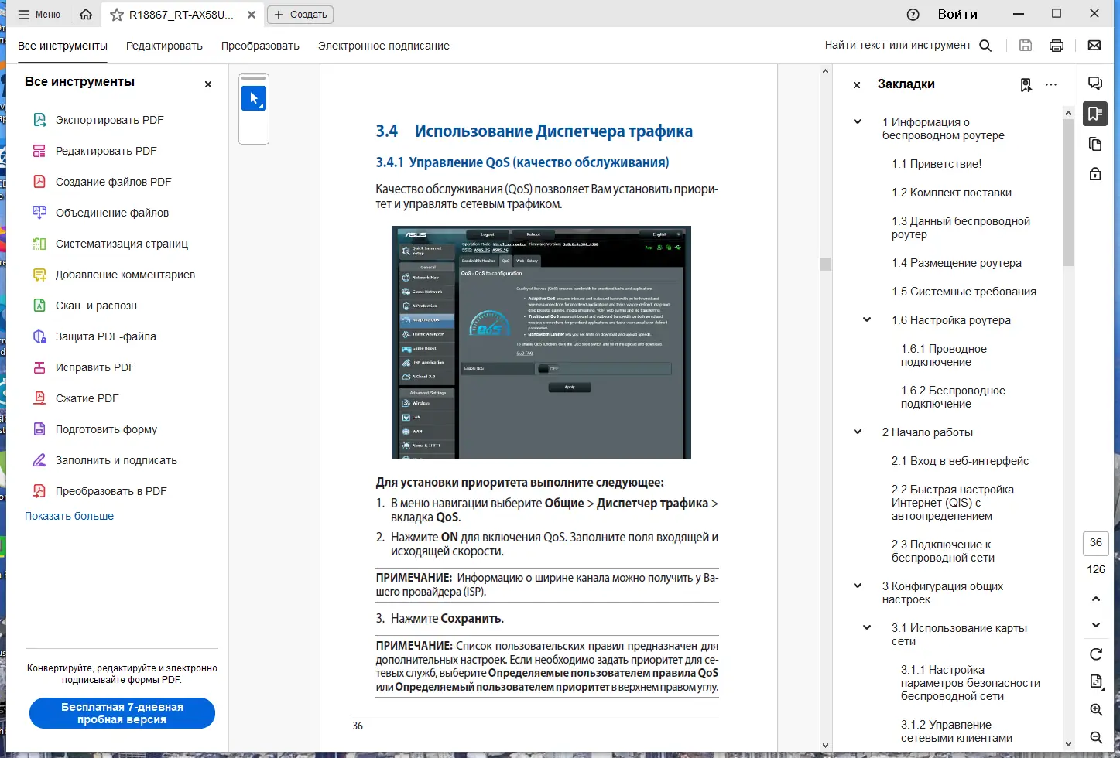Star the R18867_RT-AX58U document tab

[x=117, y=15]
